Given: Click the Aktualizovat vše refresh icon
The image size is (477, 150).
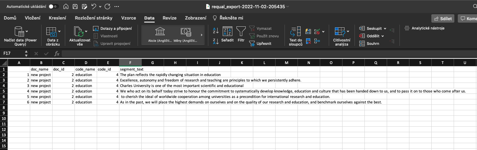Looking at the screenshot, I should (x=79, y=32).
